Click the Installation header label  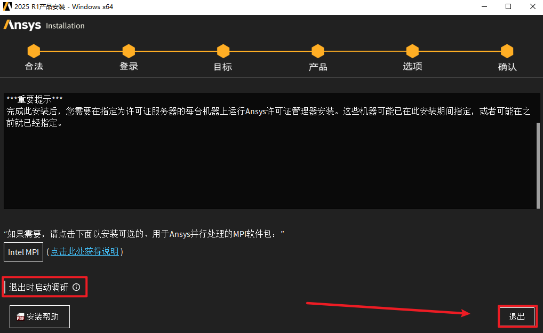tap(65, 26)
